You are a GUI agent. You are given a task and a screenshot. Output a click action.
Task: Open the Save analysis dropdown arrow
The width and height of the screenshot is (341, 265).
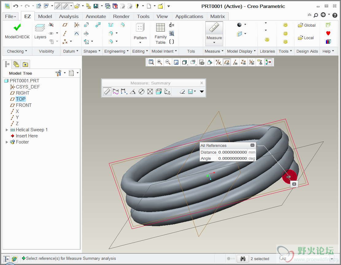pos(195,91)
